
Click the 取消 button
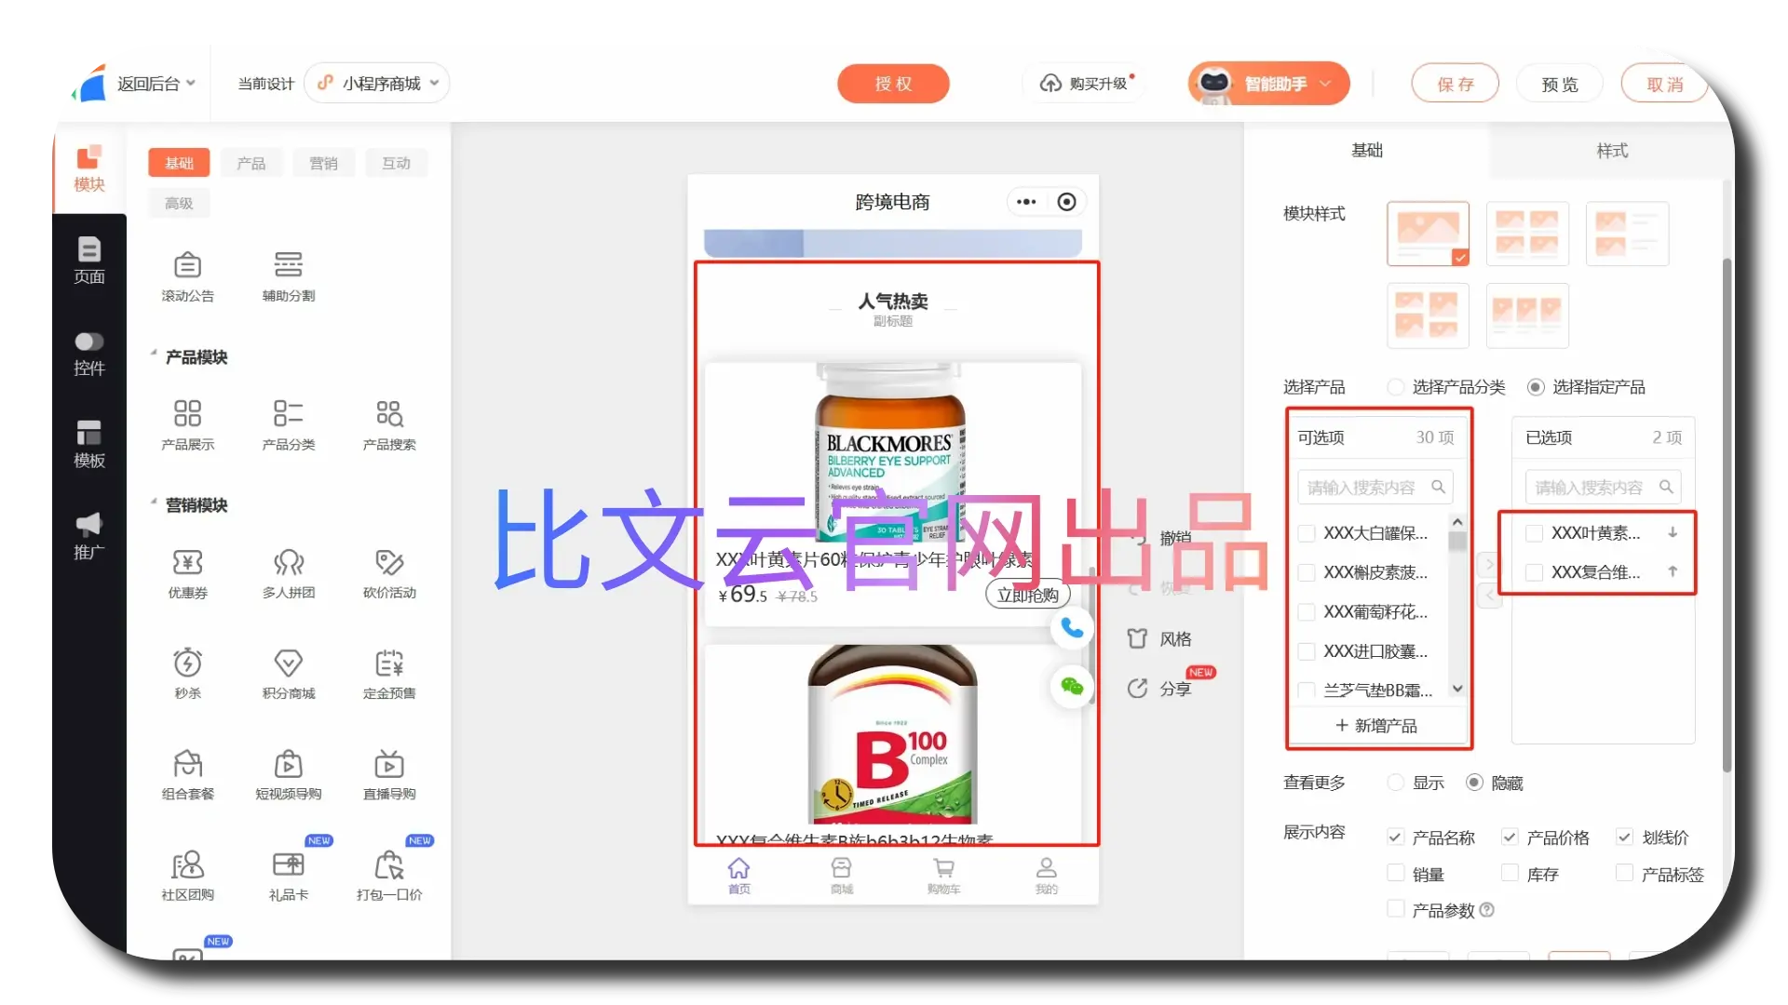pyautogui.click(x=1664, y=84)
